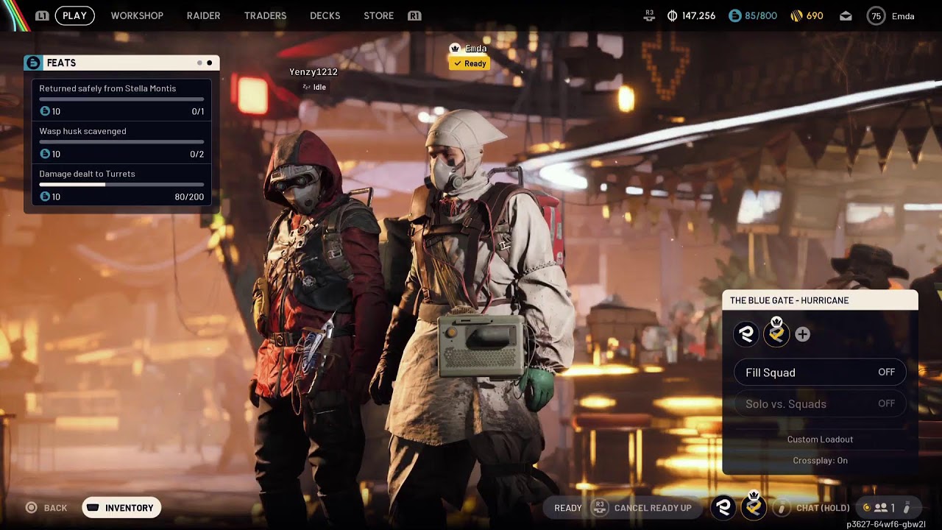This screenshot has width=942, height=530.
Task: Switch to the Decks tab
Action: (325, 15)
